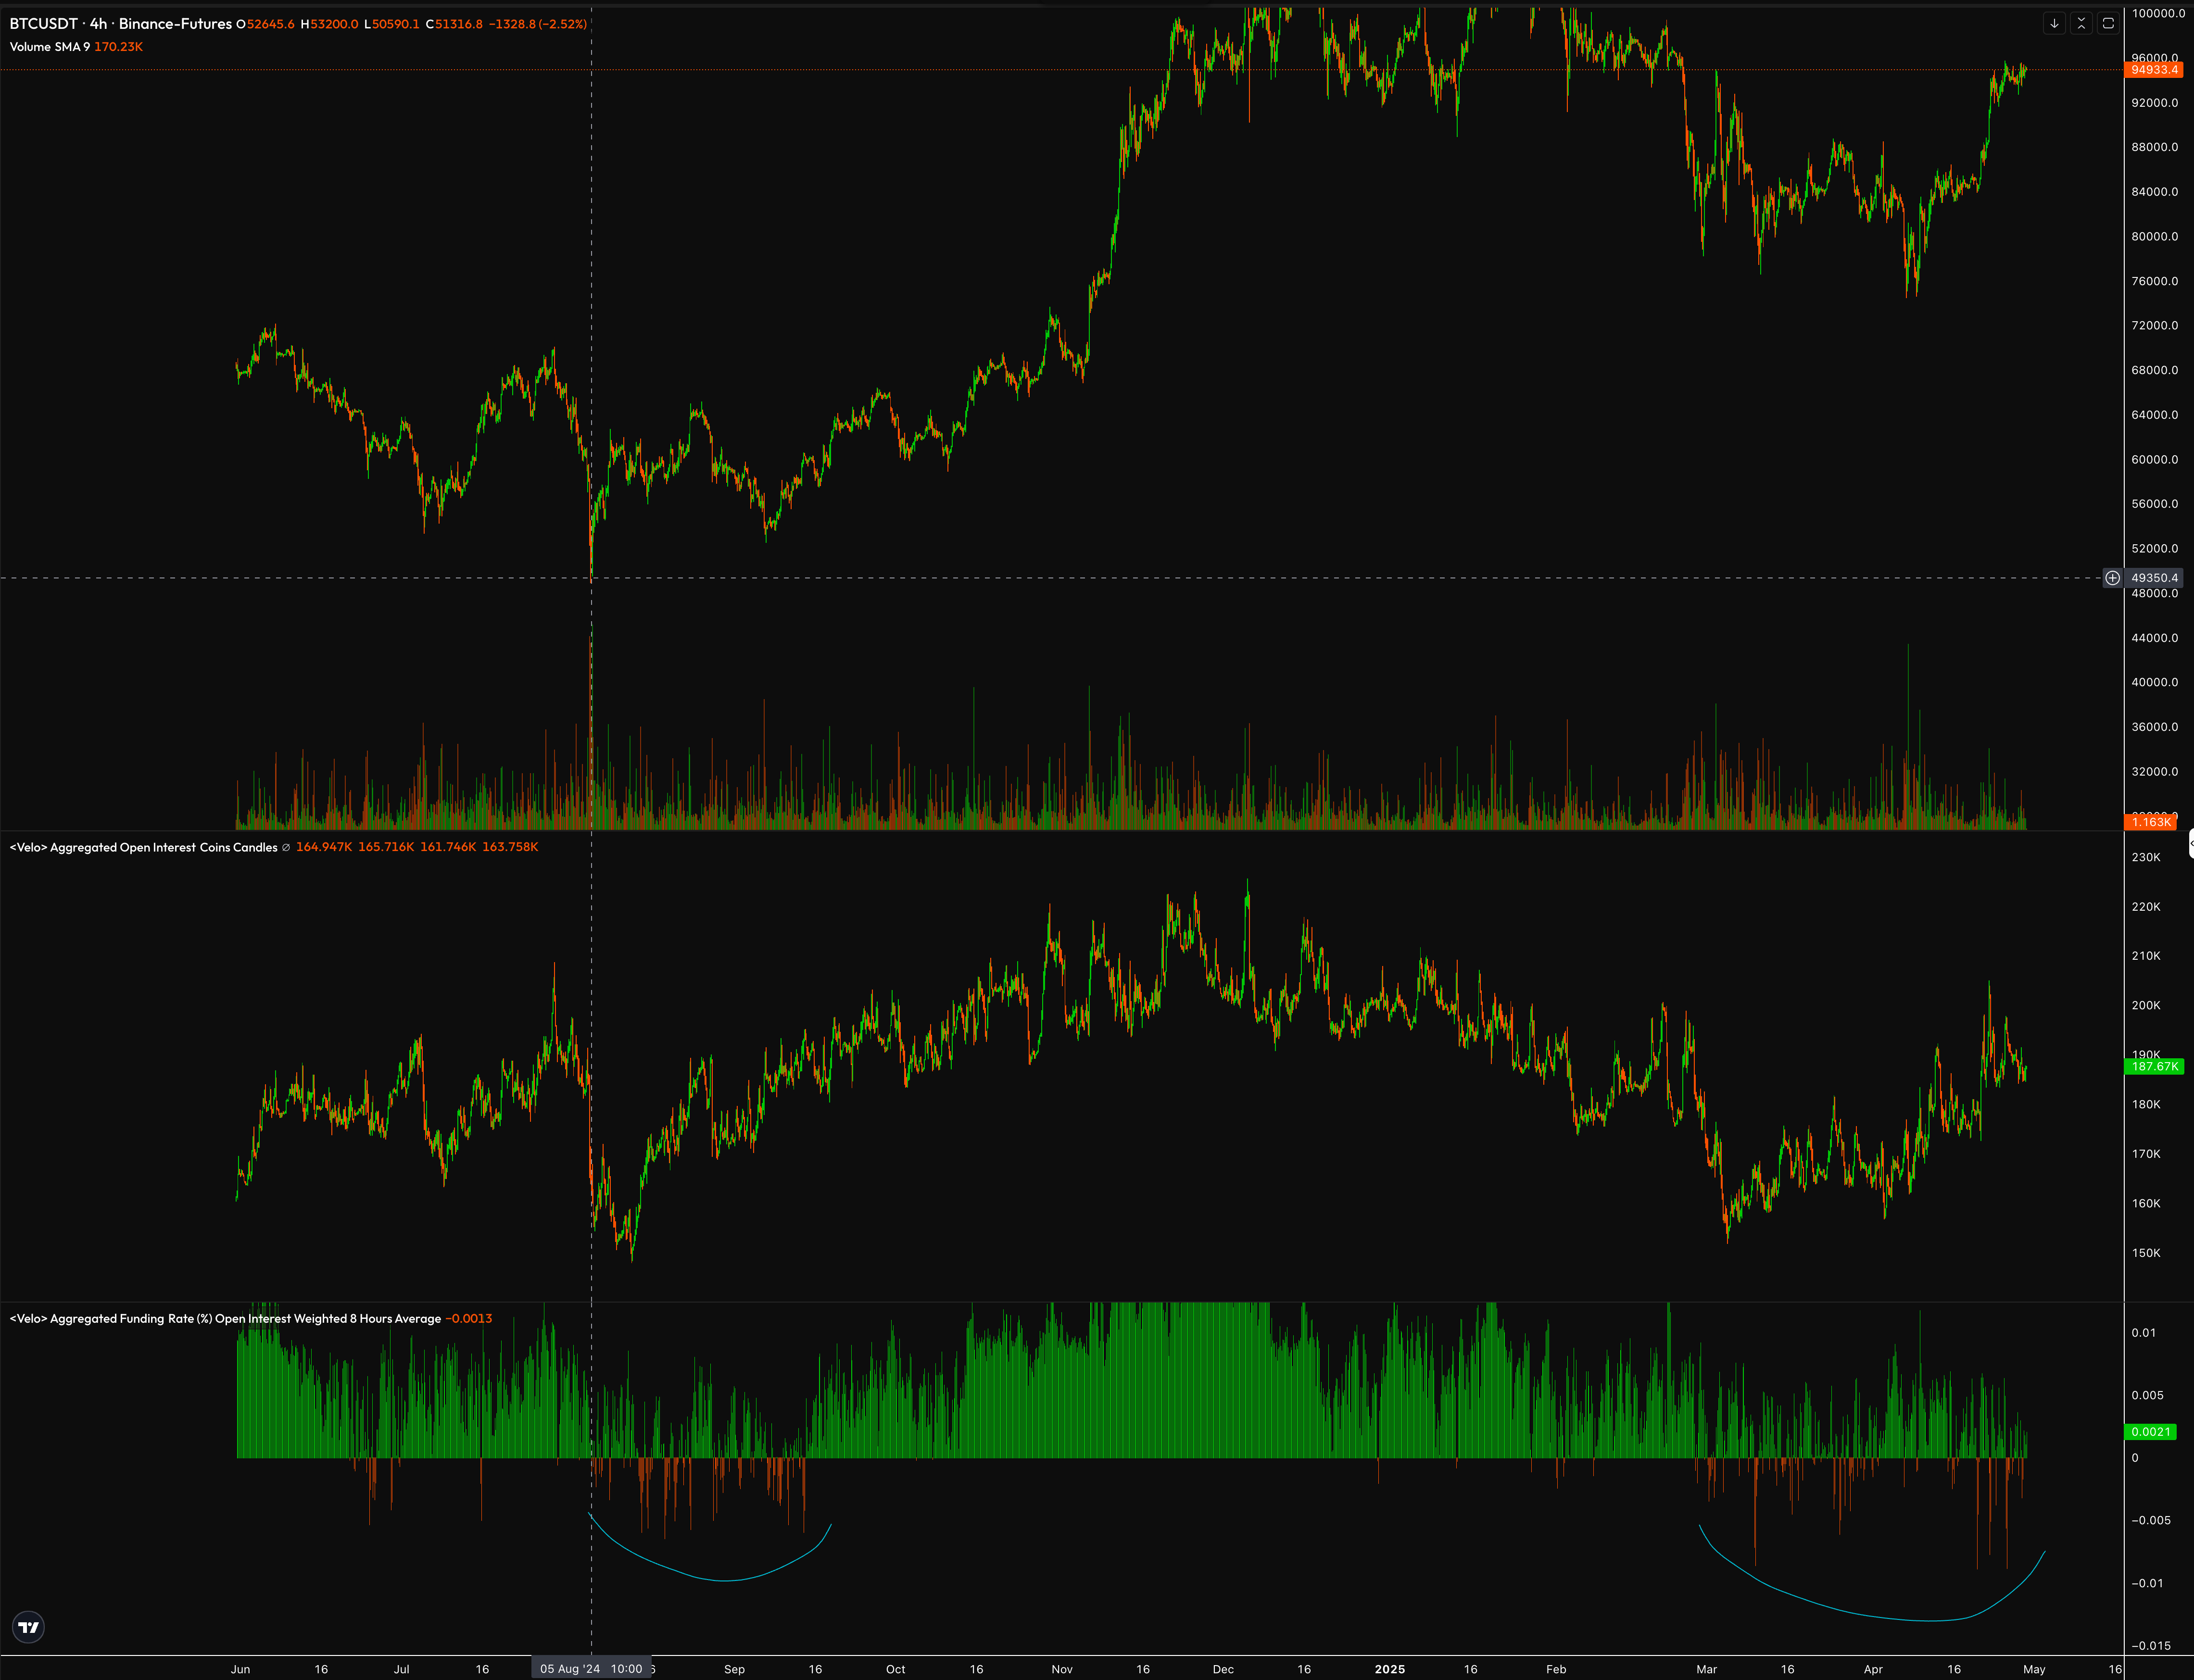2194x1680 pixels.
Task: Click the 2025 label on the time axis
Action: [x=1389, y=1669]
